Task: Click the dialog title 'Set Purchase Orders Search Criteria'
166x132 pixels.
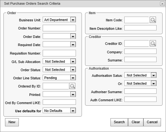Action: click(x=32, y=3)
